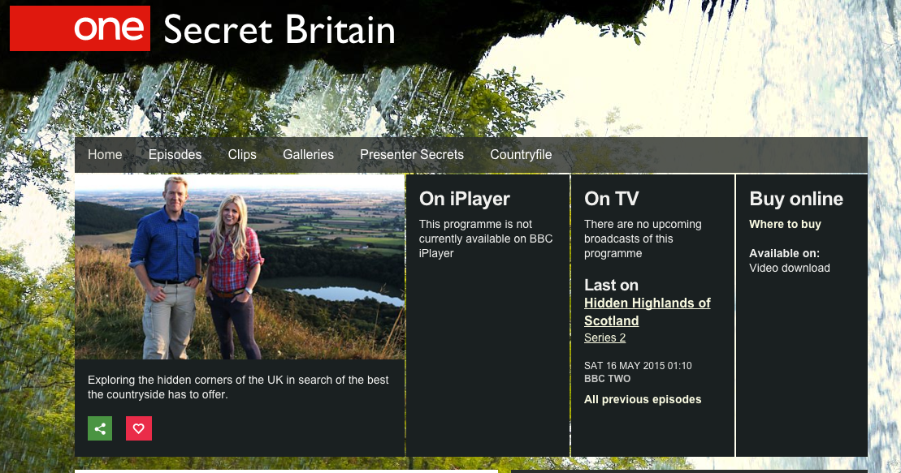Viewport: 901px width, 473px height.
Task: Click the Secret Britain title heading
Action: point(279,29)
